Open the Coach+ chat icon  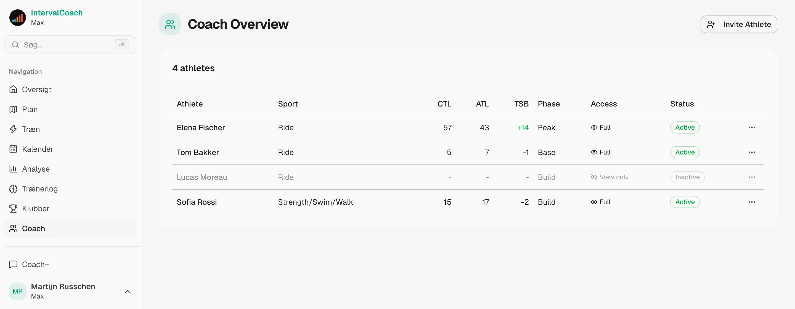click(13, 264)
